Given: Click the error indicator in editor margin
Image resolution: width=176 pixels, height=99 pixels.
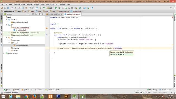Looking at the screenshot, I should [x=172, y=17].
